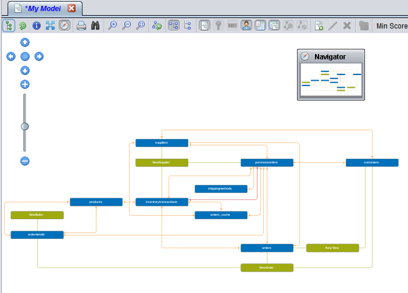Viewport: 408px width, 293px height.
Task: Switch to the My Model tab
Action: point(42,8)
